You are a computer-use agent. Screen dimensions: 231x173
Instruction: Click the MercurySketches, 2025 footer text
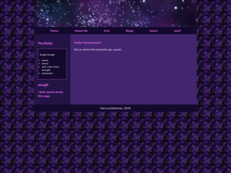click(115, 108)
